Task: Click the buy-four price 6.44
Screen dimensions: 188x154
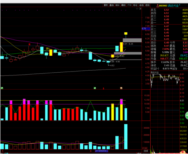Action: click(x=167, y=36)
